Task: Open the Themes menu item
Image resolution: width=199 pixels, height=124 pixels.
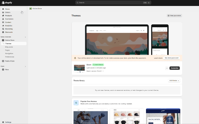Action: point(14,44)
